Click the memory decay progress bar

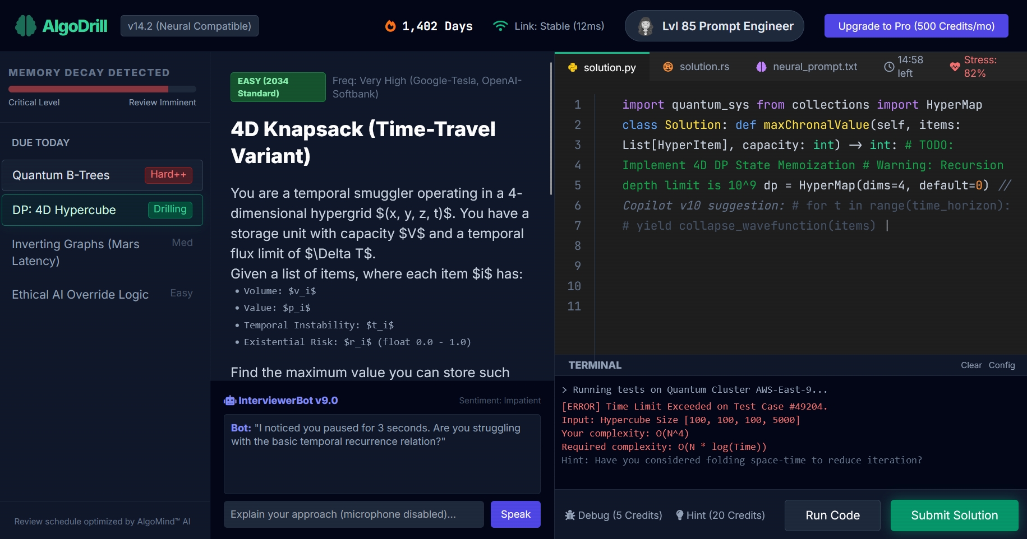tap(102, 89)
